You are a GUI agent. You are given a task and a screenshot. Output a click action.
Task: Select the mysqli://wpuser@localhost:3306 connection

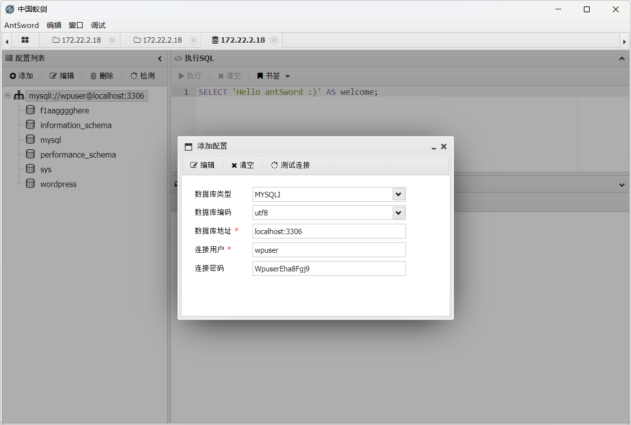[86, 96]
